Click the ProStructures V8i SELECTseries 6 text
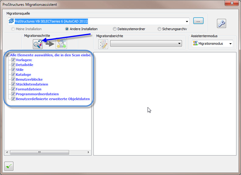 point(51,21)
